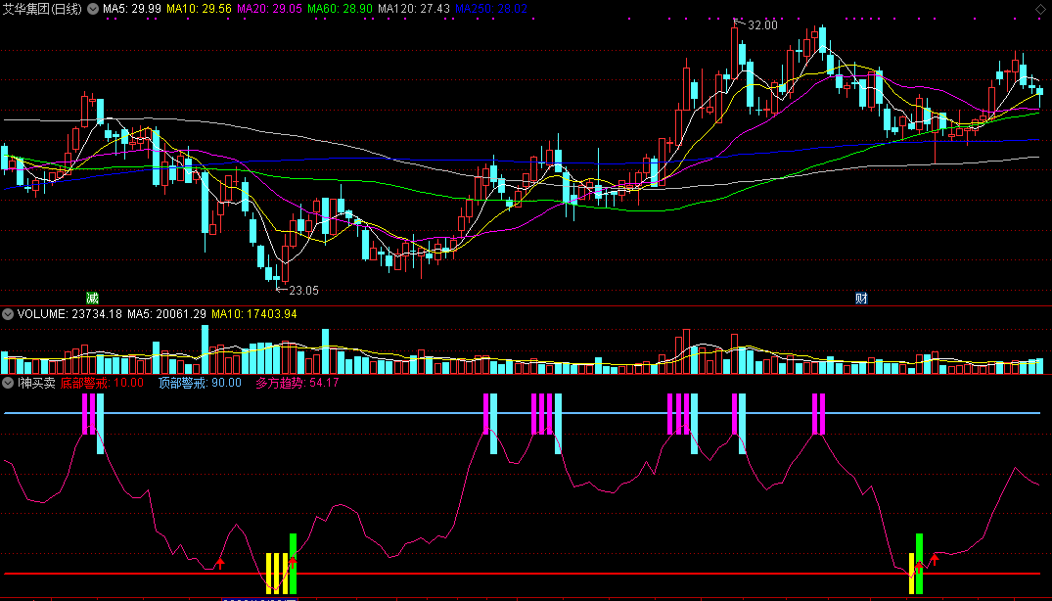Select the MA10: 29.56 label in the price chart header

(199, 9)
